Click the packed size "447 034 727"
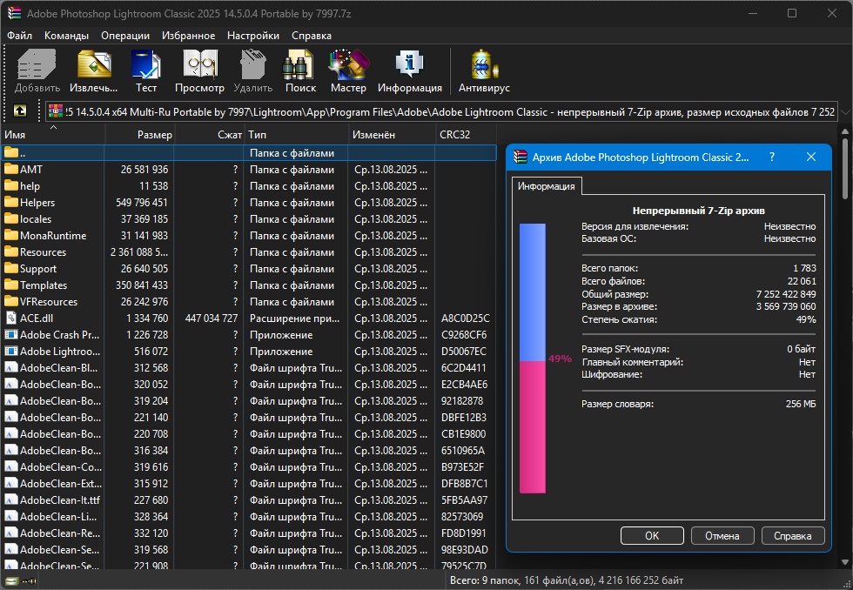Image resolution: width=853 pixels, height=590 pixels. click(212, 318)
